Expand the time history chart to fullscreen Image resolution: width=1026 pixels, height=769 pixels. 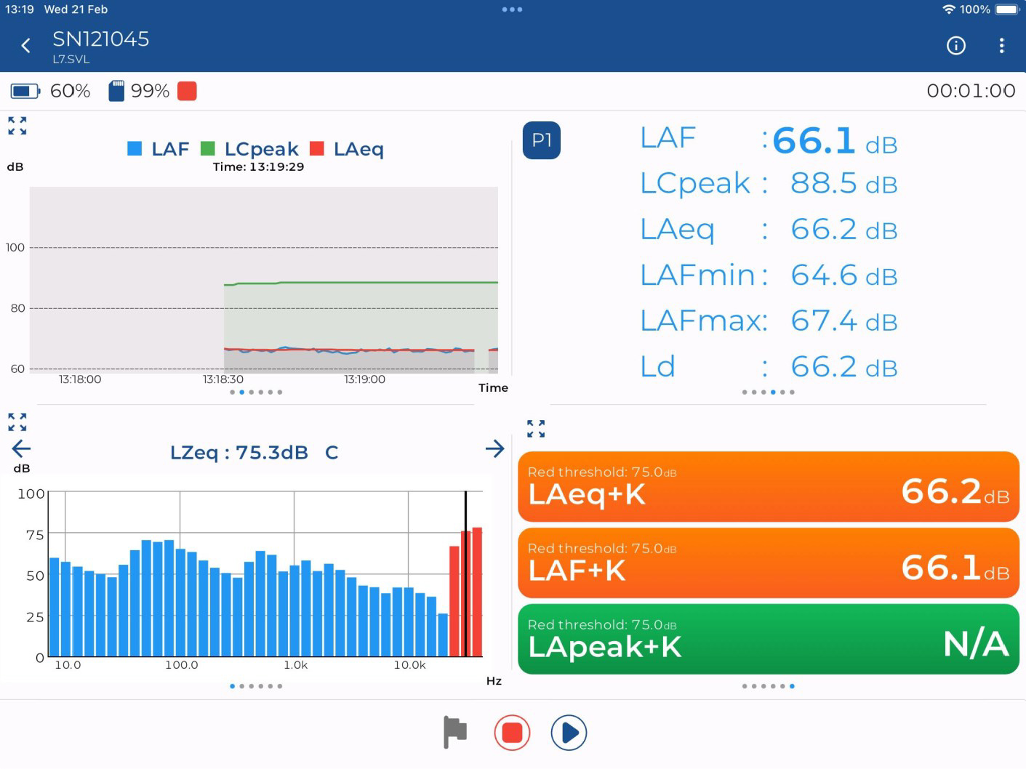17,126
